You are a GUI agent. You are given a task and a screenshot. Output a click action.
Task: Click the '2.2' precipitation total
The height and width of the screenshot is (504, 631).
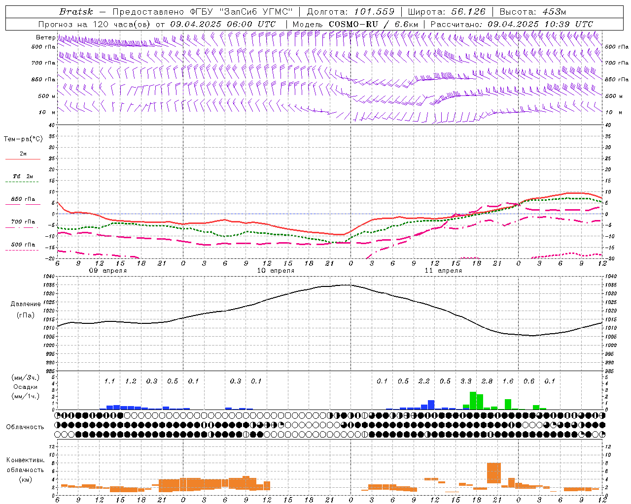point(424,381)
